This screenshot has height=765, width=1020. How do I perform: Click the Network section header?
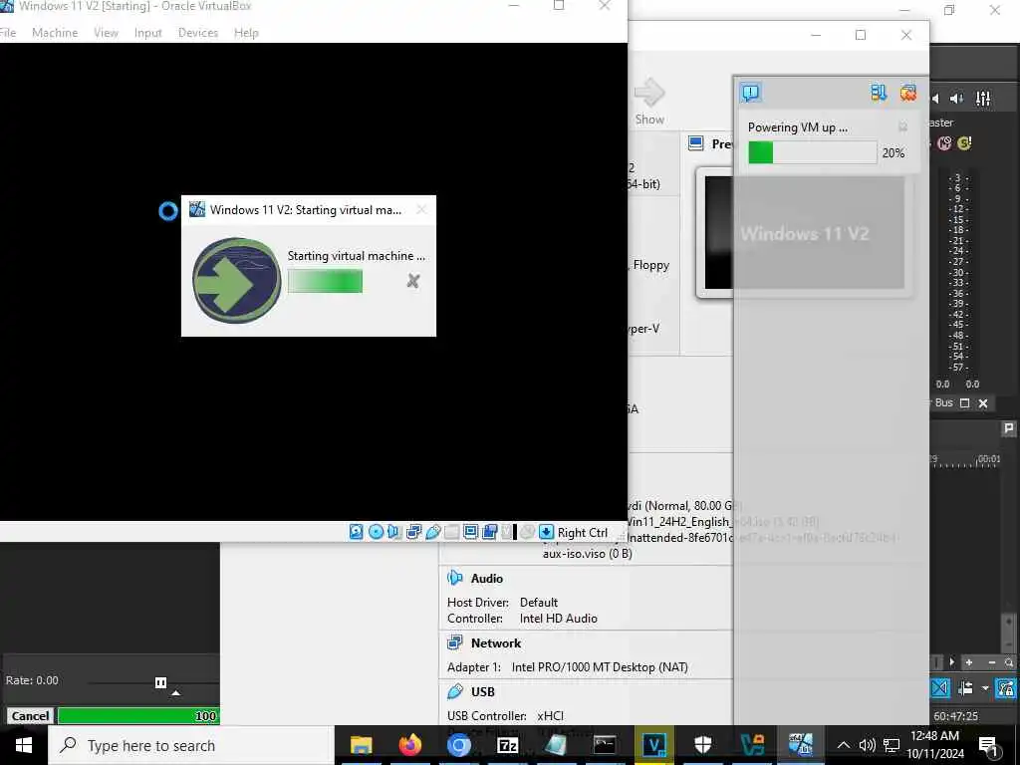click(x=496, y=642)
